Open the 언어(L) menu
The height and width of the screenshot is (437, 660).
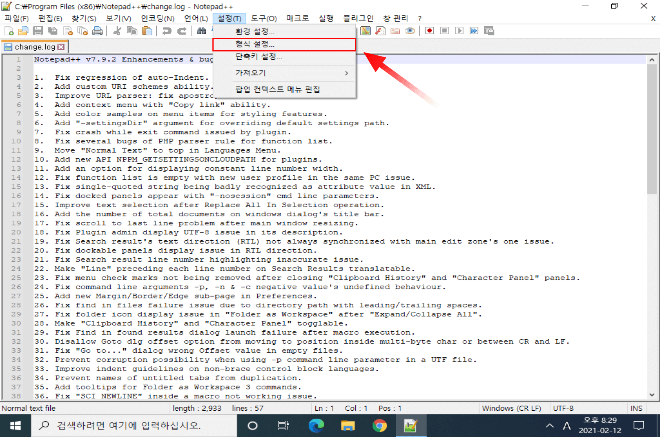pos(196,18)
